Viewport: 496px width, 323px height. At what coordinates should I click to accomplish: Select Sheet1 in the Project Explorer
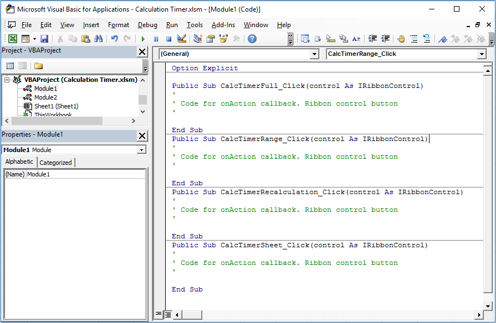50,106
